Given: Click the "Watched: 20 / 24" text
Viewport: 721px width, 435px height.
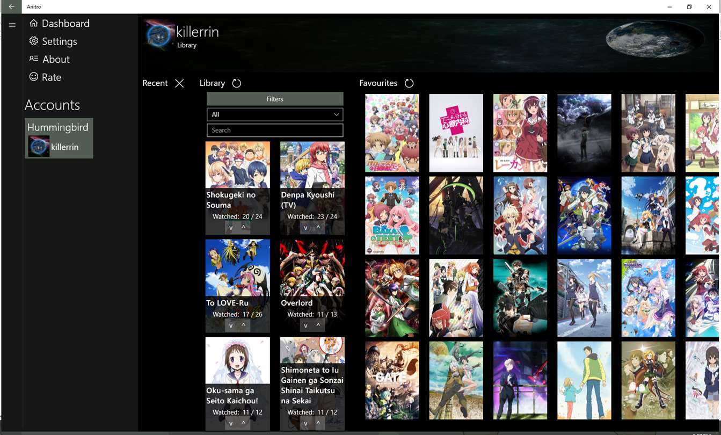Looking at the screenshot, I should [x=237, y=216].
